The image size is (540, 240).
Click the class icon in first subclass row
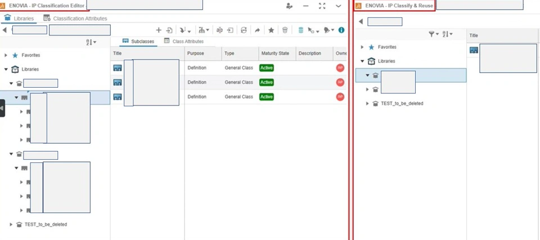[x=118, y=68]
